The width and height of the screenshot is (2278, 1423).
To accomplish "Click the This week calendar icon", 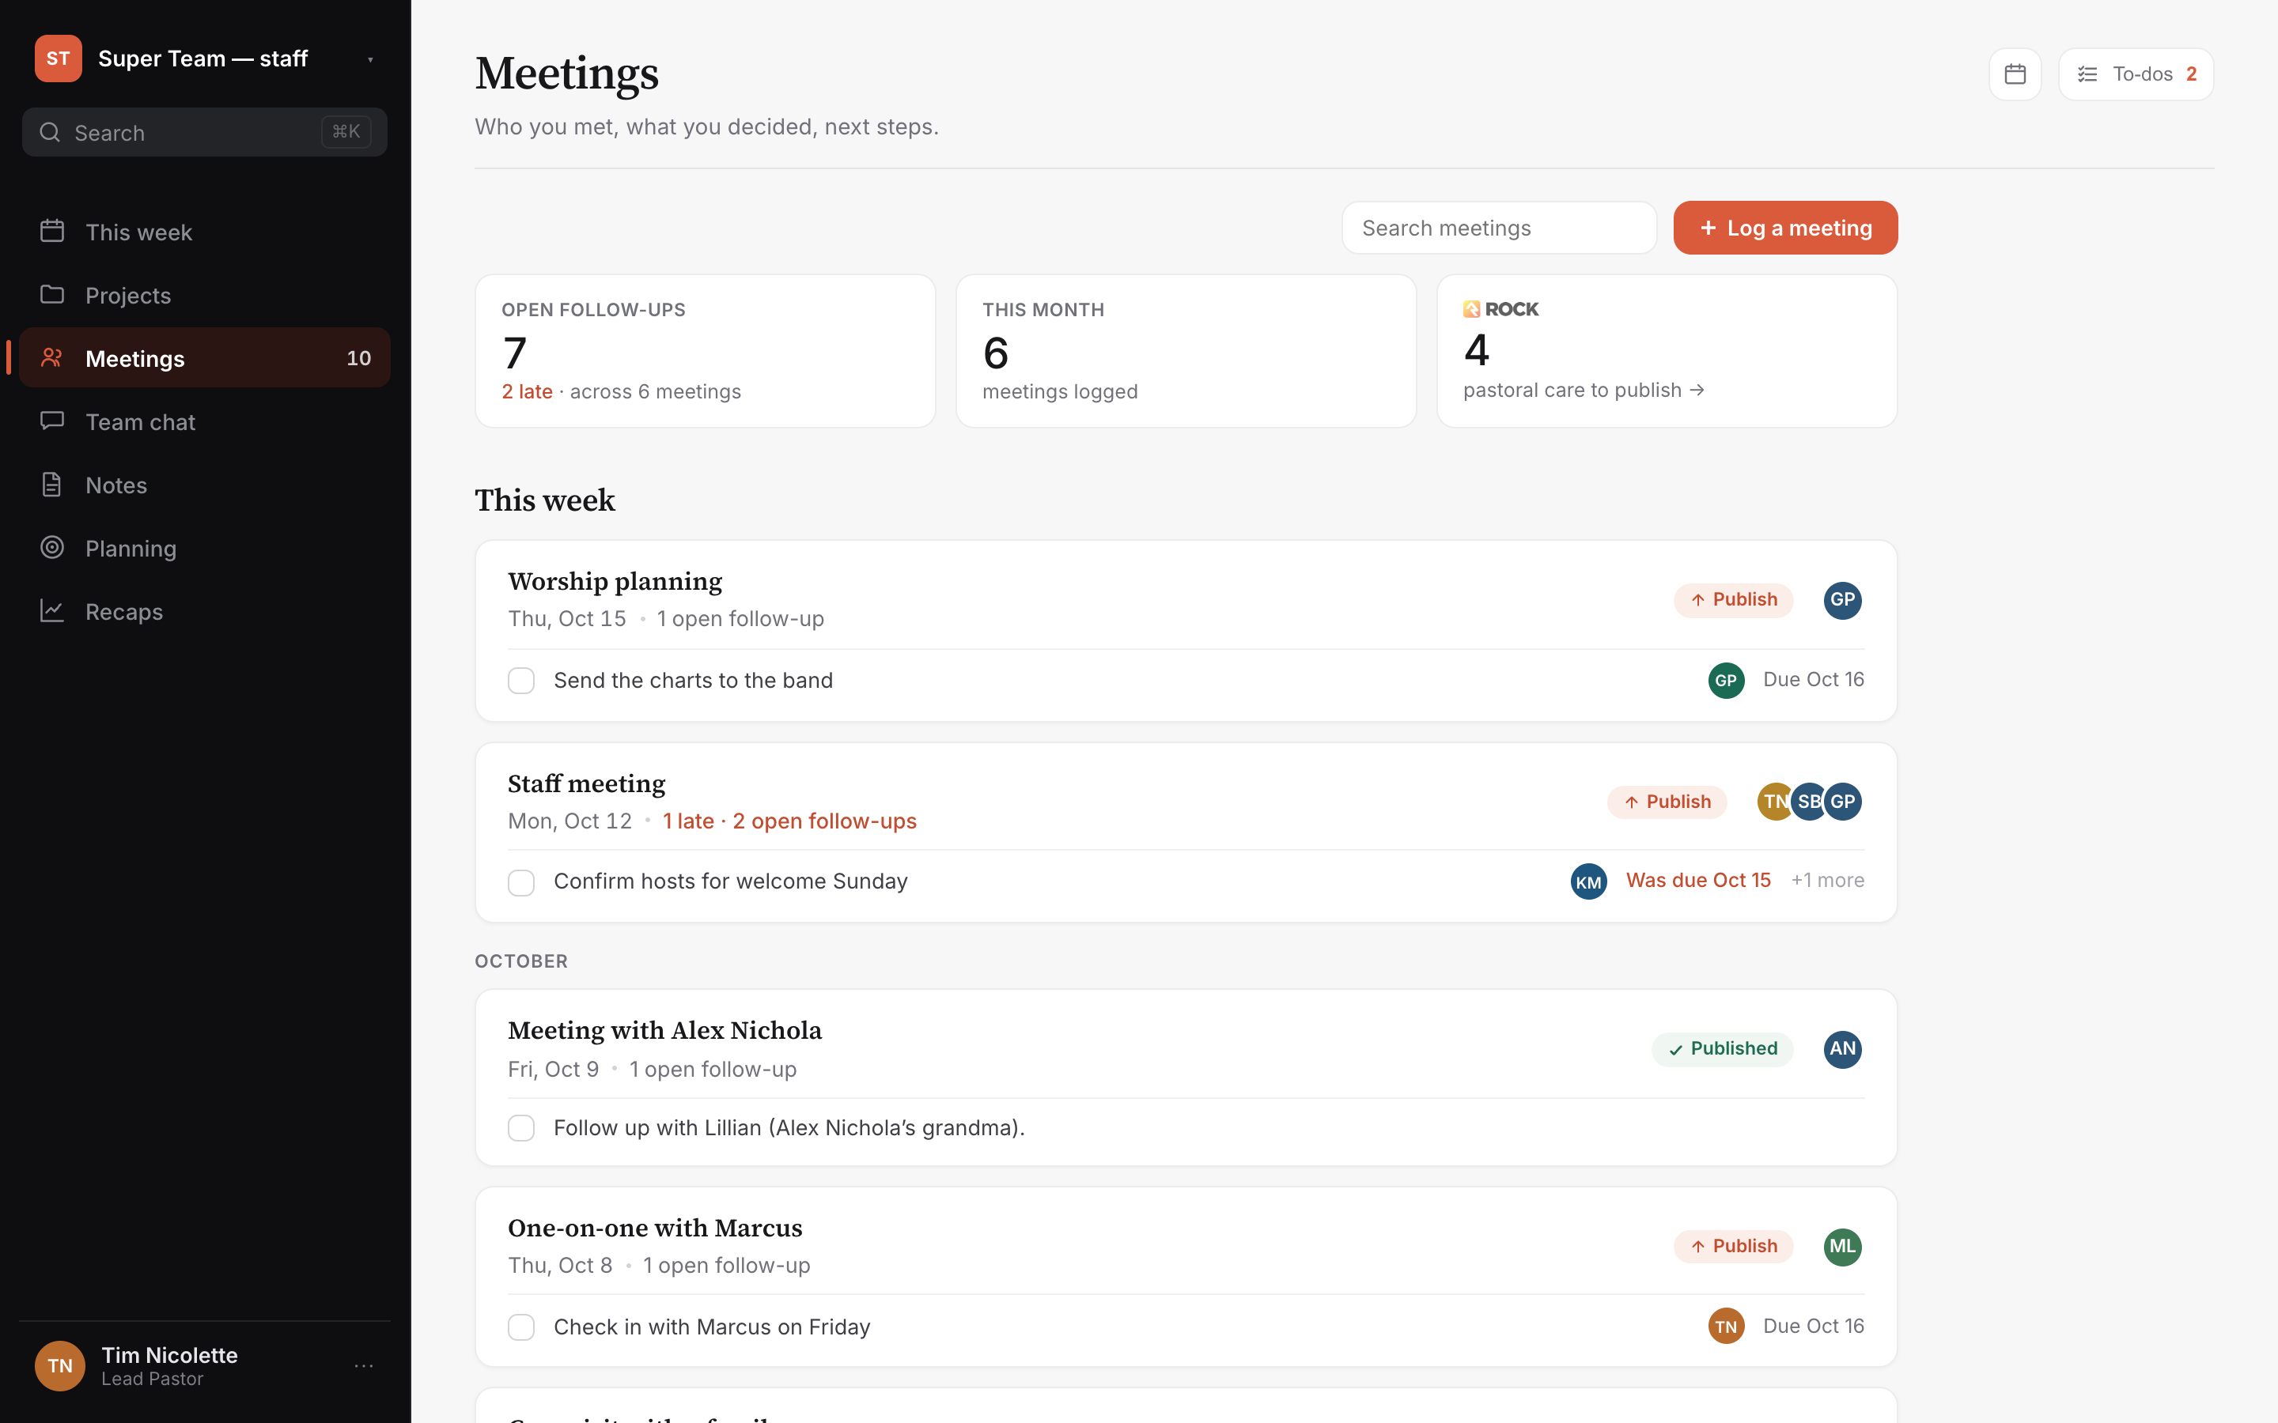I will coord(51,231).
